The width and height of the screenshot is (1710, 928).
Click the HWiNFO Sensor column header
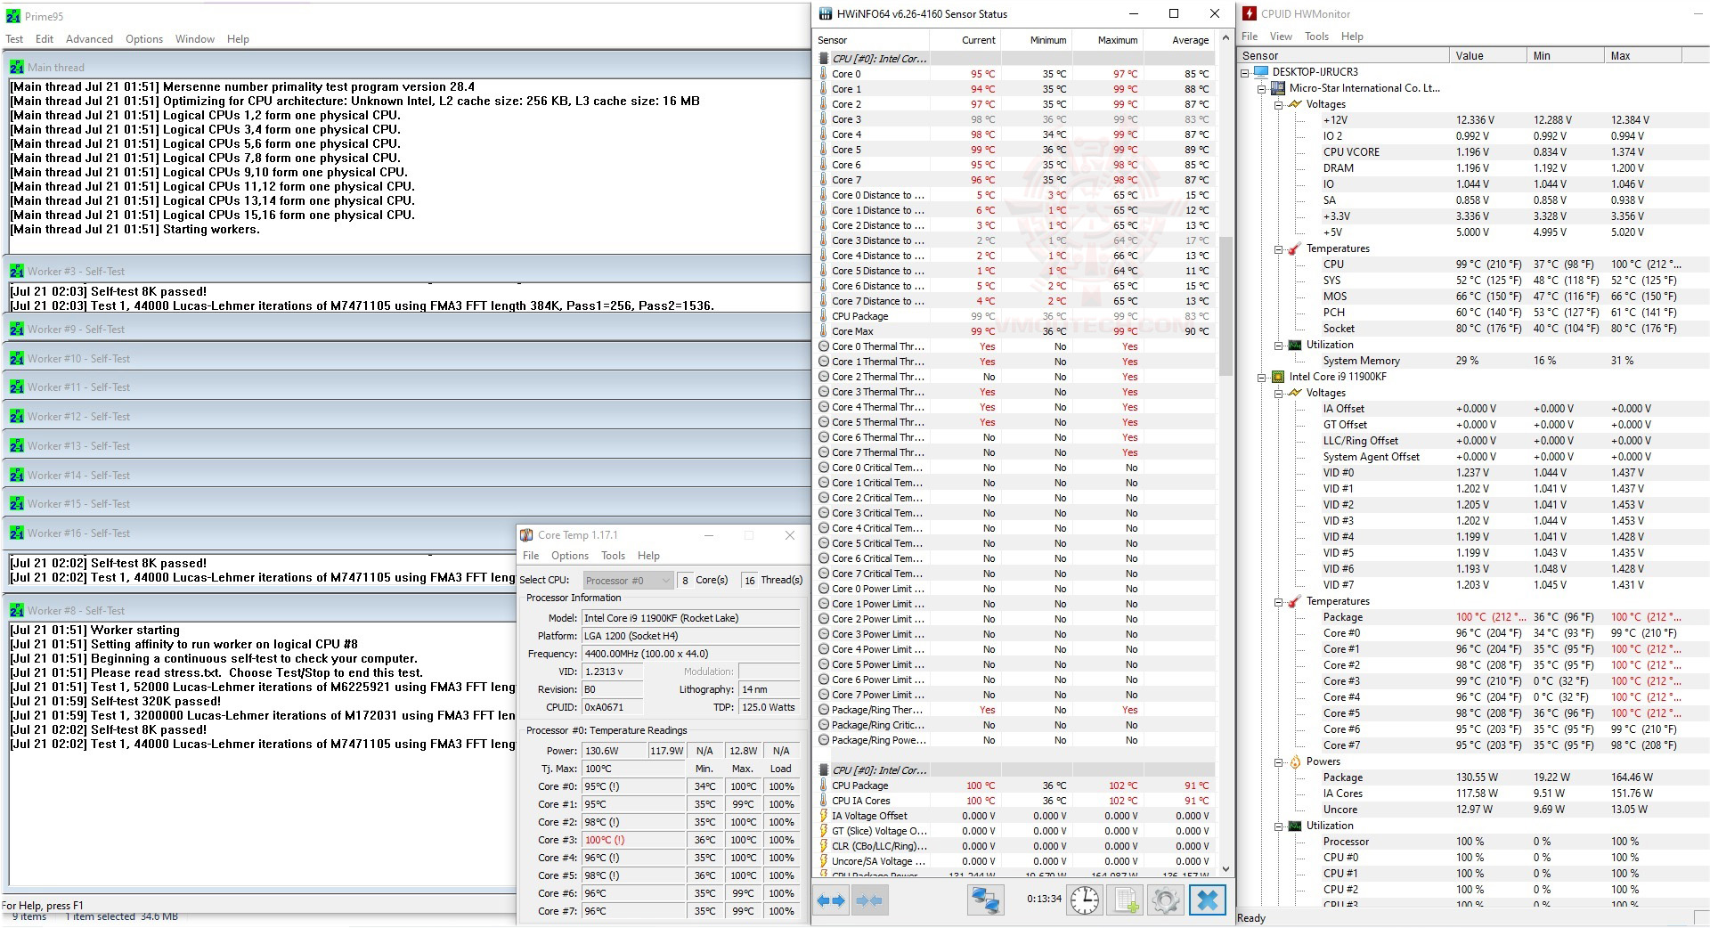coord(872,40)
